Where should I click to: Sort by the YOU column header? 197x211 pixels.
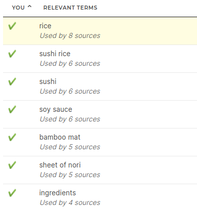pos(18,8)
